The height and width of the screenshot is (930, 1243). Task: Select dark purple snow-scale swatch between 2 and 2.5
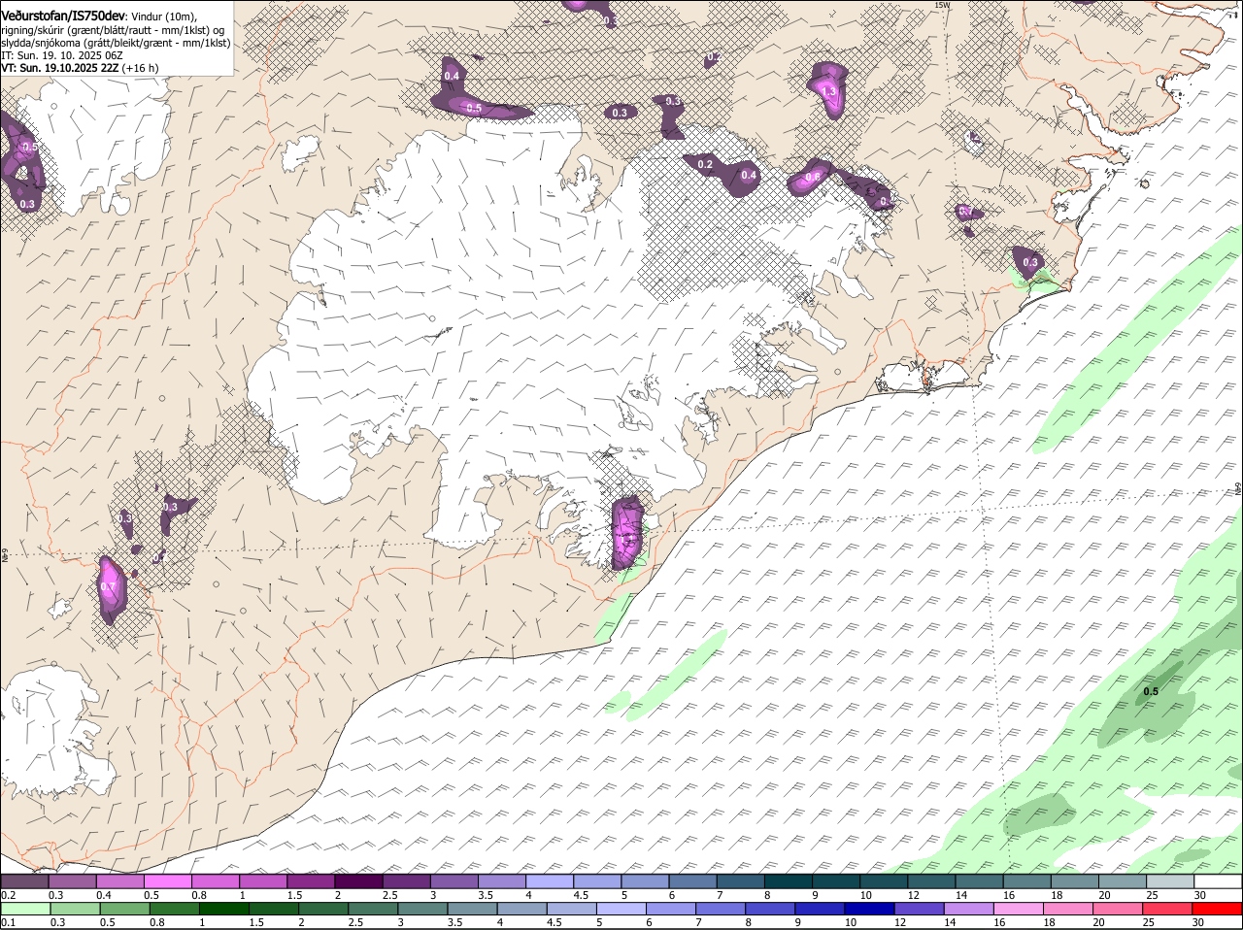point(358,881)
